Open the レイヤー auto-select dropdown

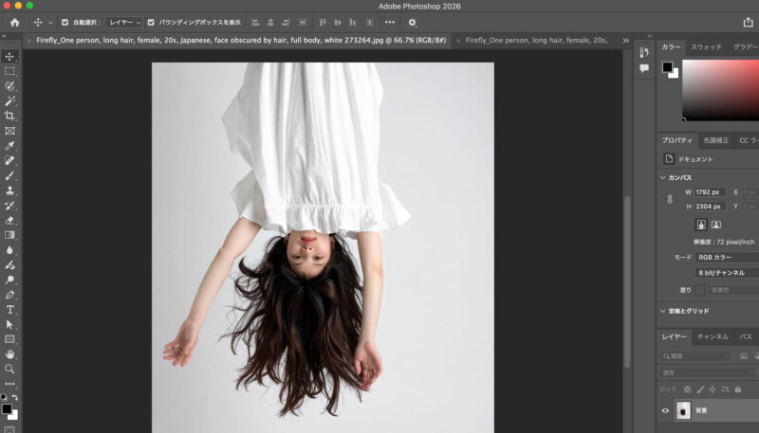tap(124, 22)
